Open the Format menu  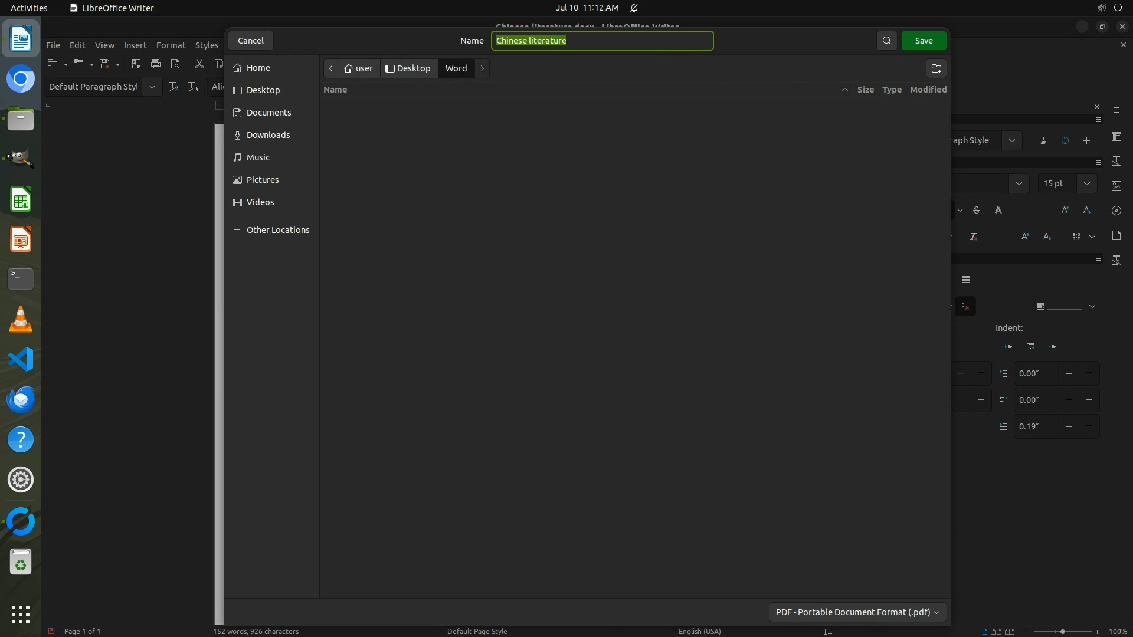171,45
